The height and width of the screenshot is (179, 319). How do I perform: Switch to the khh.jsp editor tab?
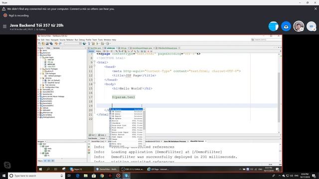123,48
